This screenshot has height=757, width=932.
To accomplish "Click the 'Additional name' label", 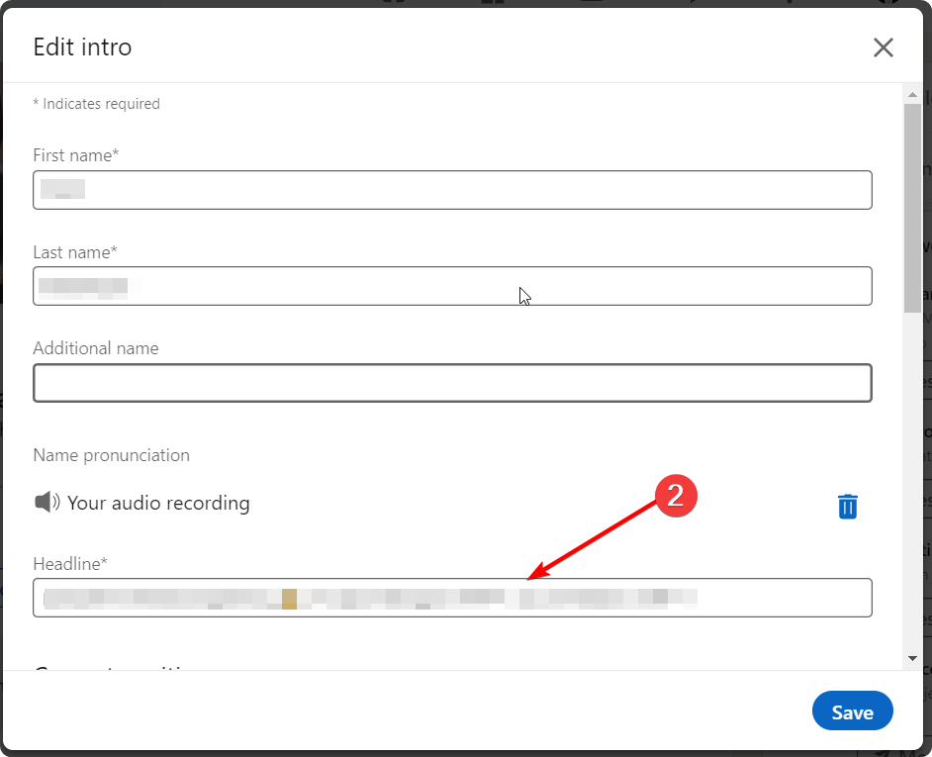I will [96, 348].
